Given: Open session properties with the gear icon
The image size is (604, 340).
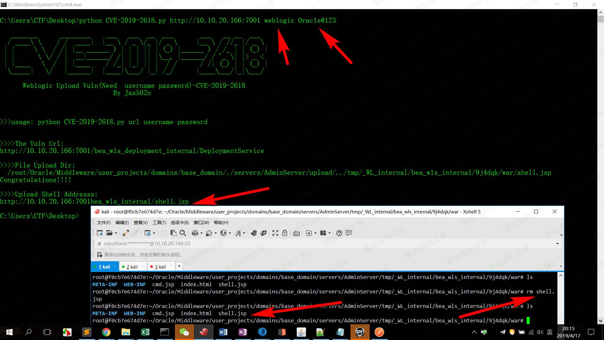Looking at the screenshot, I should point(148,233).
